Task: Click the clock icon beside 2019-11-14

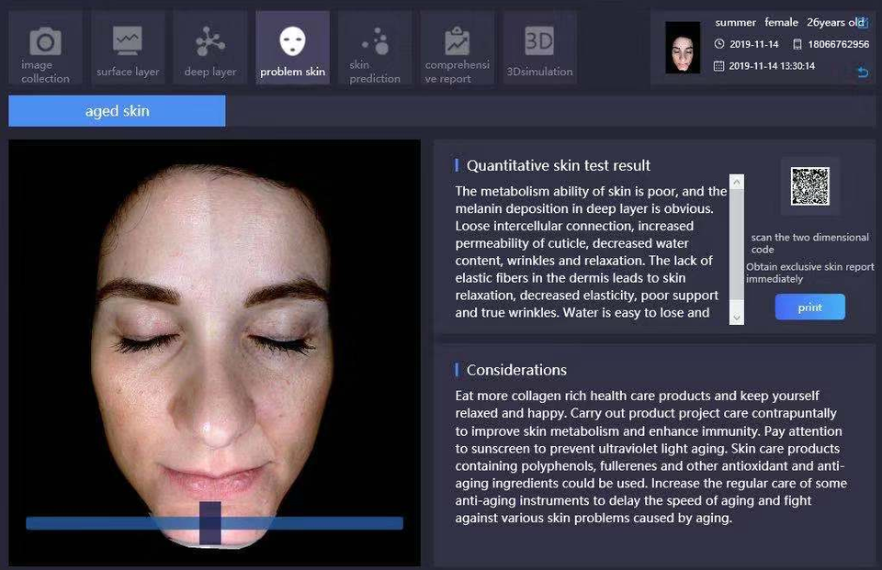Action: coord(718,44)
